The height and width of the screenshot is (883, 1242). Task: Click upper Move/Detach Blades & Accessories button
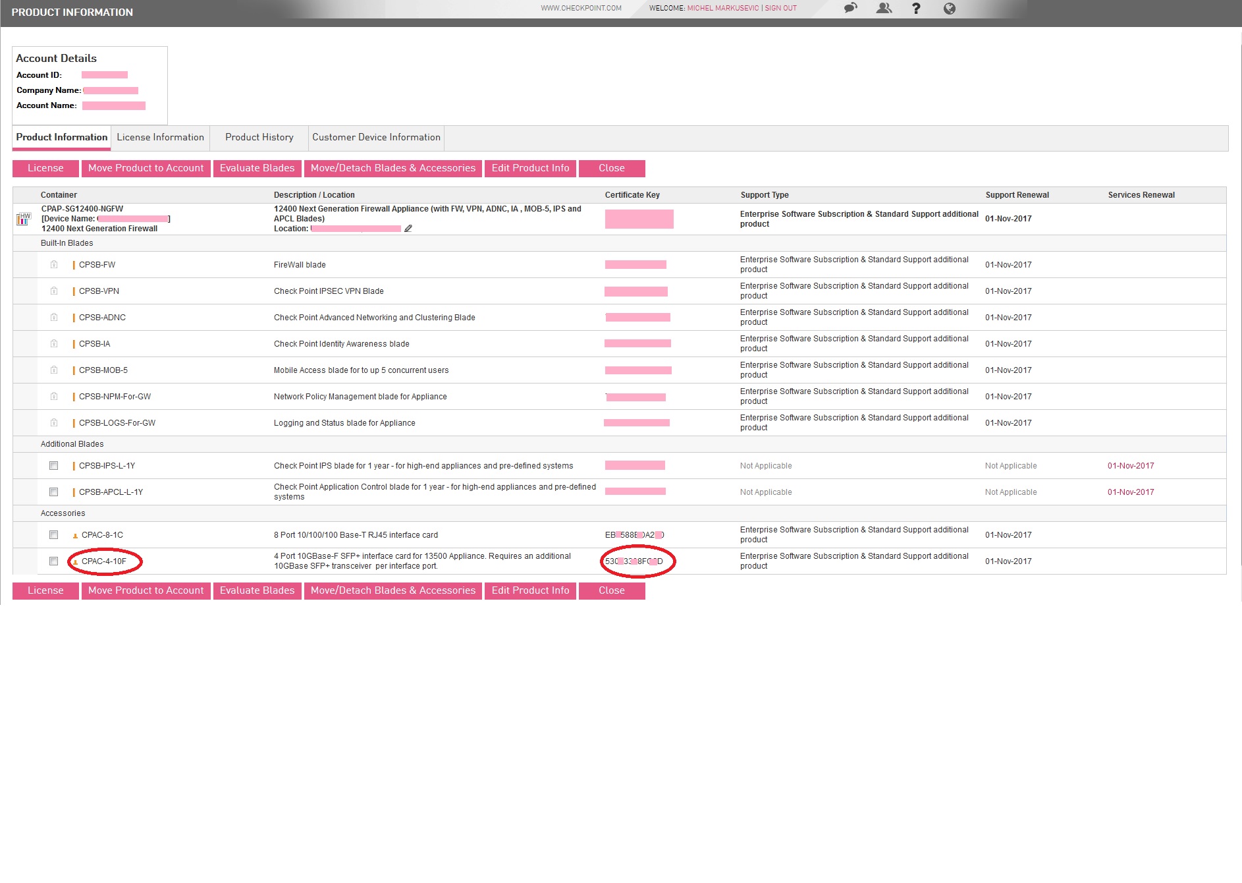pos(393,168)
